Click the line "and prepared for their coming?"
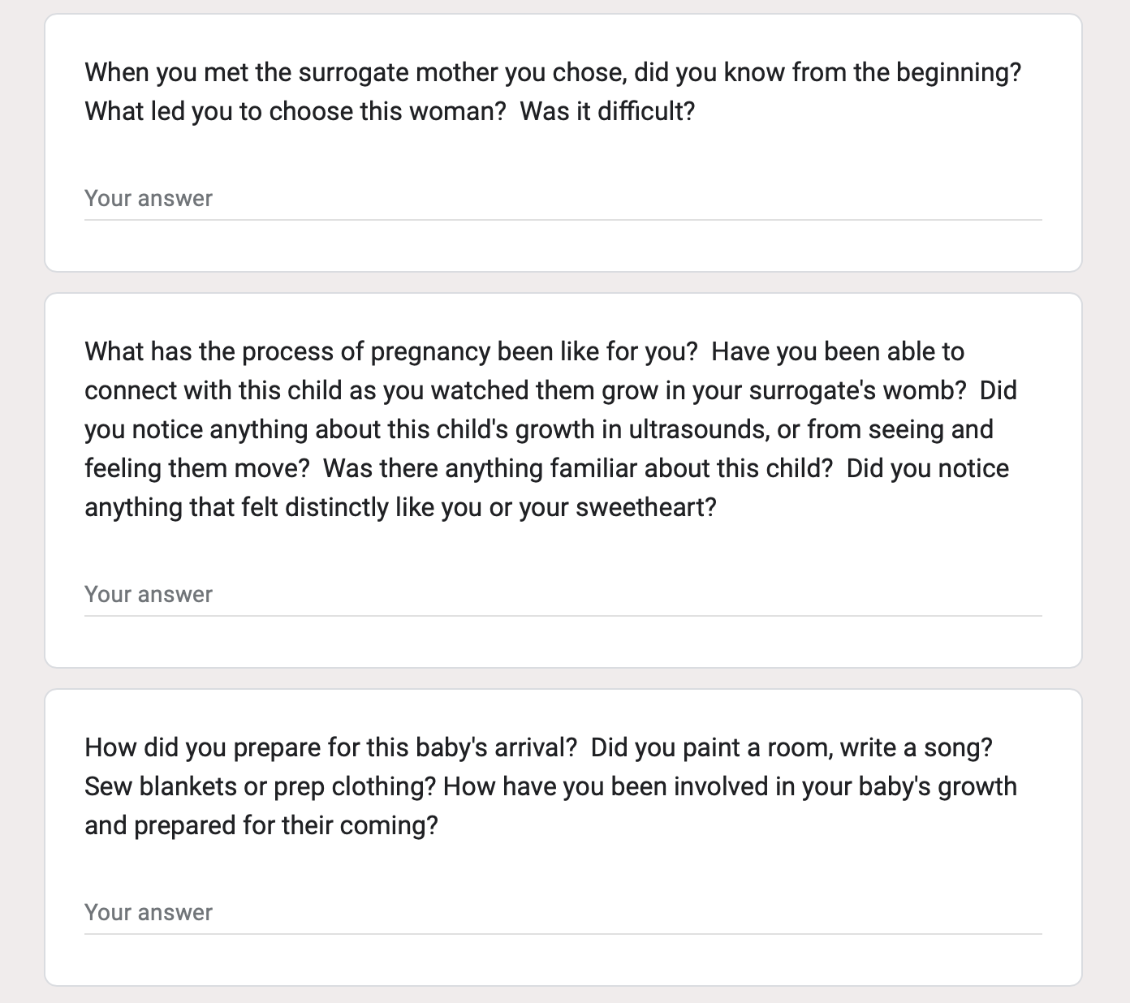The height and width of the screenshot is (1003, 1130). click(x=261, y=826)
